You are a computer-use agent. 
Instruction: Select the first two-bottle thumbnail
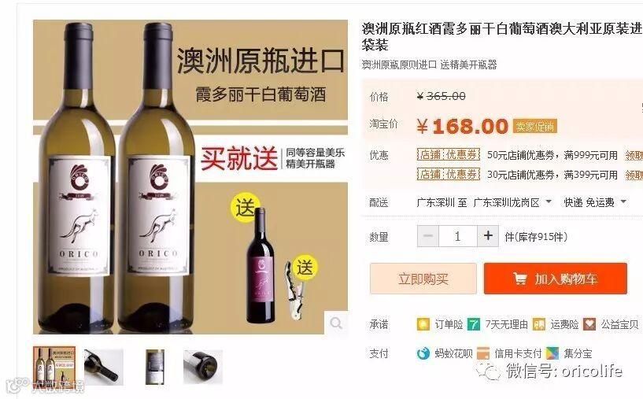54,367
